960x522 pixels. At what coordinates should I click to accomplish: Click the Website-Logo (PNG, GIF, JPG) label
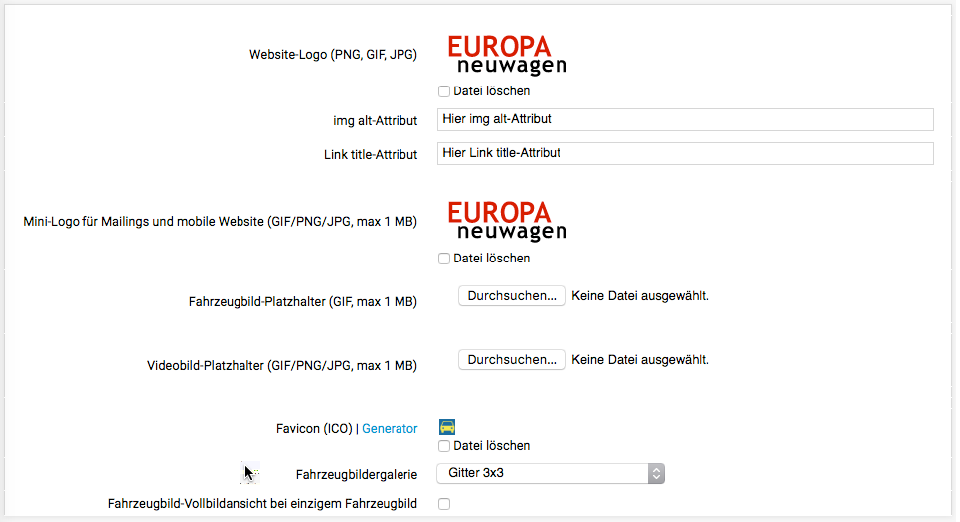tap(333, 55)
